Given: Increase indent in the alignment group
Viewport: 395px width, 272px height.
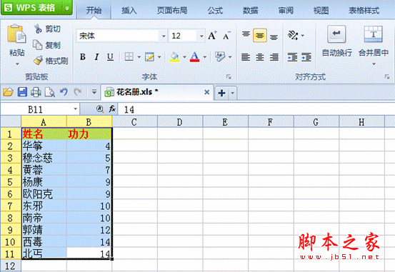Looking at the screenshot, I should (306, 57).
